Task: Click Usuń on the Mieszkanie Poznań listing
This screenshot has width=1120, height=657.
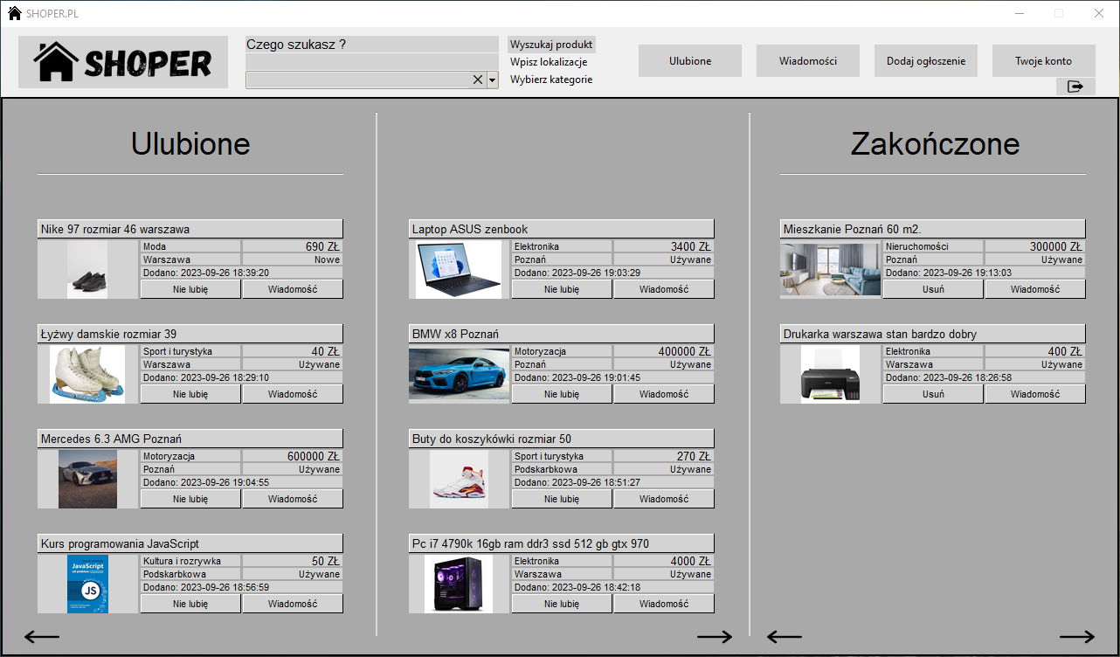Action: tap(932, 288)
